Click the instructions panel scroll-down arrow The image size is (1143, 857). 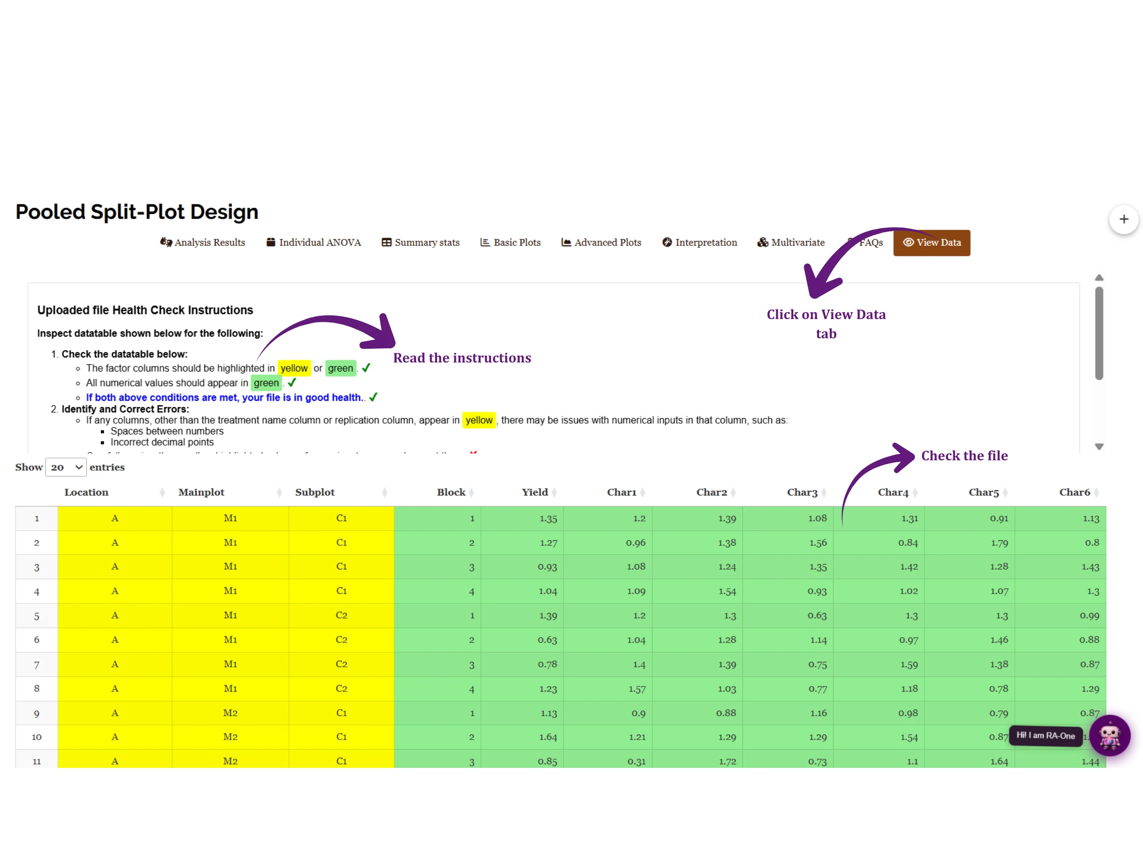coord(1099,446)
